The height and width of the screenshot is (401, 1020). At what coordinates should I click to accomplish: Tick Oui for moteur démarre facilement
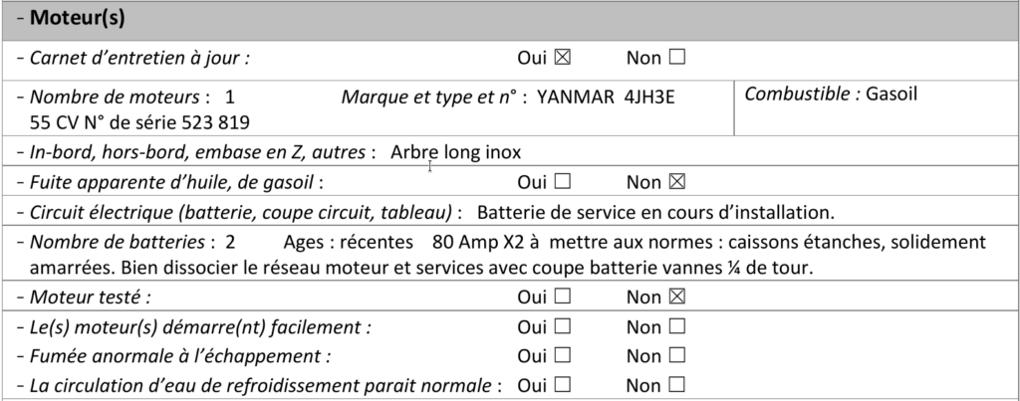pyautogui.click(x=562, y=326)
